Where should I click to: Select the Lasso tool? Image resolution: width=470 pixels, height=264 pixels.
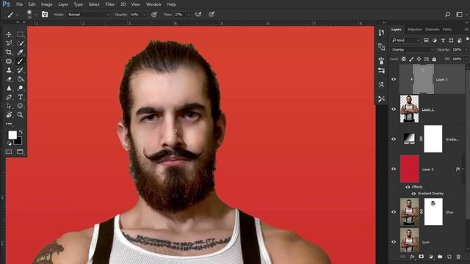9,43
